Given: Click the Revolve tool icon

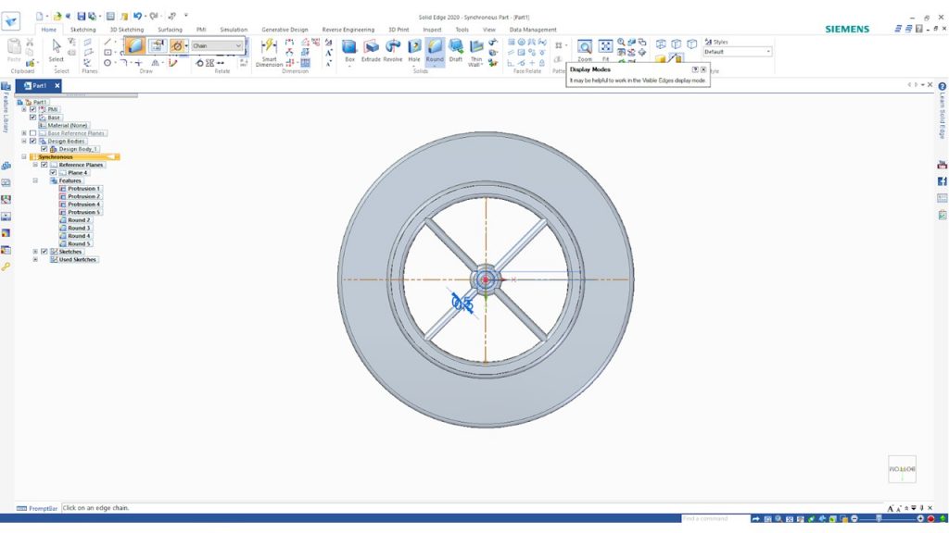Looking at the screenshot, I should pos(393,48).
